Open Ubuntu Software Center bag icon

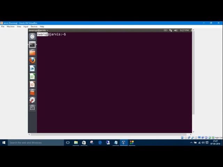[x=32, y=93]
